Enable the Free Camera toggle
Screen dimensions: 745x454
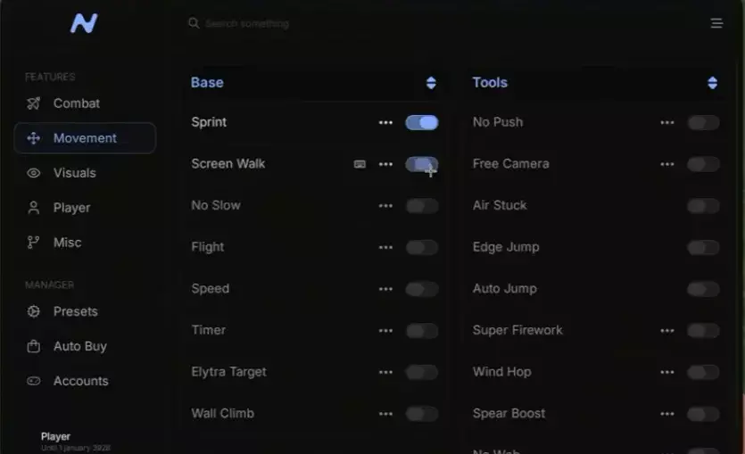tap(703, 164)
